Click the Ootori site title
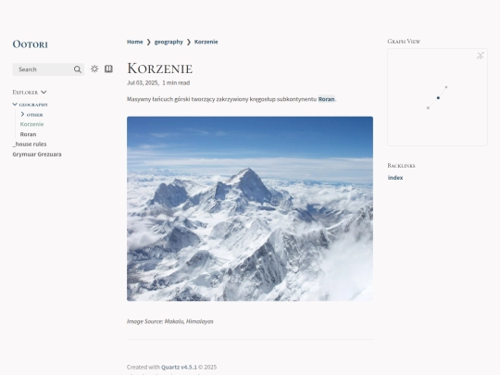500x375 pixels. coord(31,44)
